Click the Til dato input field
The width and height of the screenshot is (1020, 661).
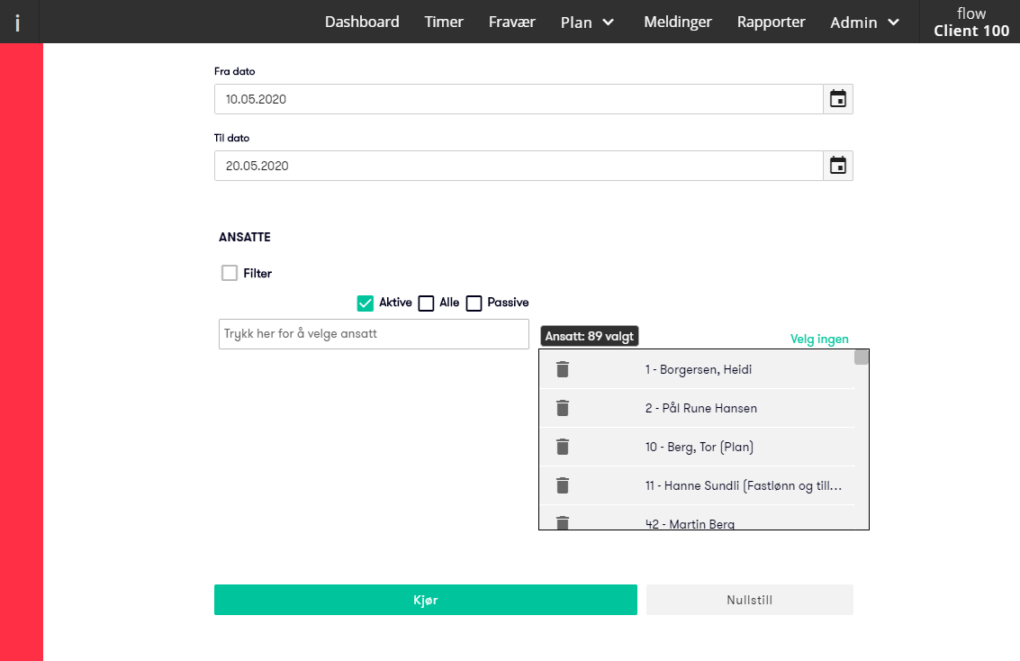point(519,166)
